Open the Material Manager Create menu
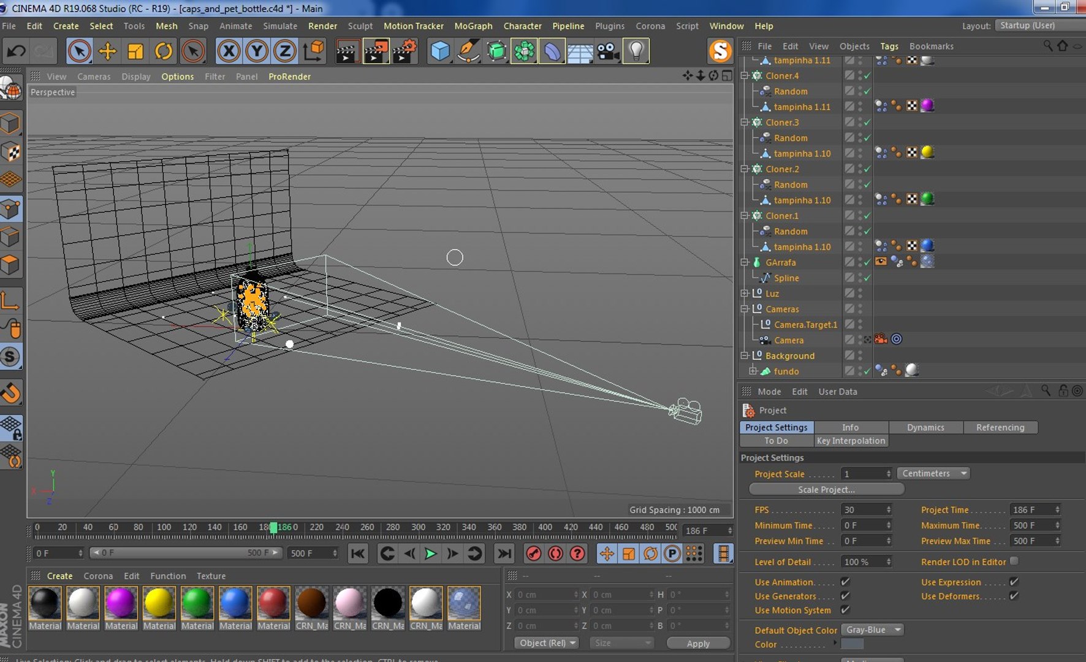The height and width of the screenshot is (662, 1086). [59, 576]
